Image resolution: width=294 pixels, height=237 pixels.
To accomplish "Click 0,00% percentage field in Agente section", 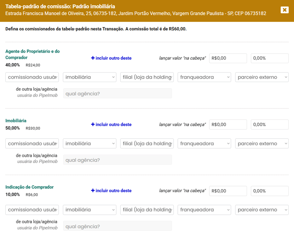I will click(269, 58).
